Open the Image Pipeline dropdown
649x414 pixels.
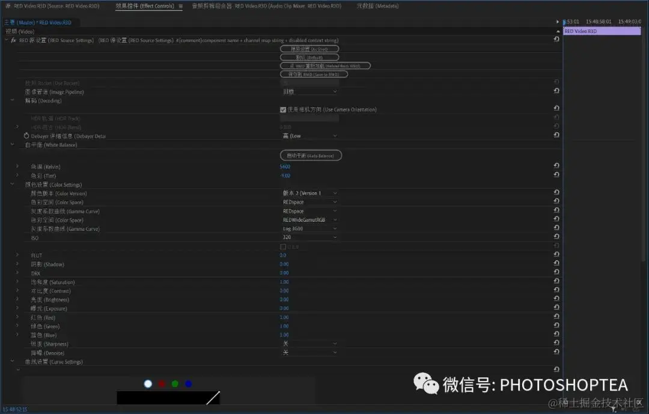310,91
